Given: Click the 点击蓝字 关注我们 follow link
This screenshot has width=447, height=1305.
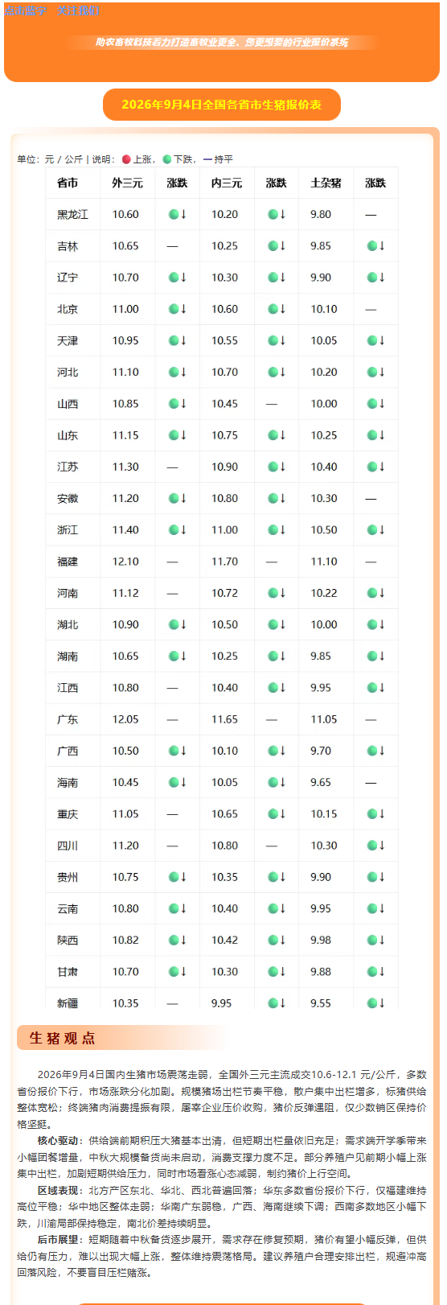Looking at the screenshot, I should point(52,11).
